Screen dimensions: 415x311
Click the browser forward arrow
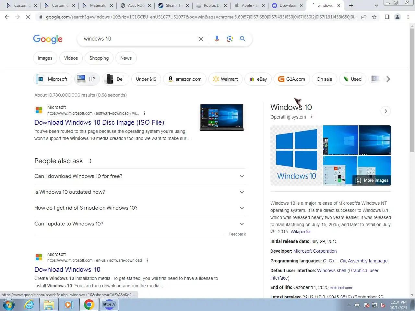coord(18,17)
